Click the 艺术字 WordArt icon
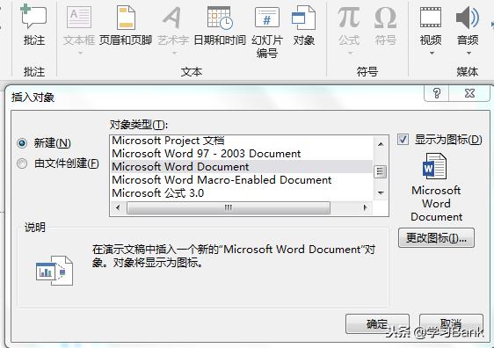This screenshot has width=494, height=348. coord(172,18)
